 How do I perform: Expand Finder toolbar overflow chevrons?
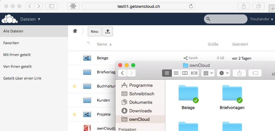[x=273, y=74]
